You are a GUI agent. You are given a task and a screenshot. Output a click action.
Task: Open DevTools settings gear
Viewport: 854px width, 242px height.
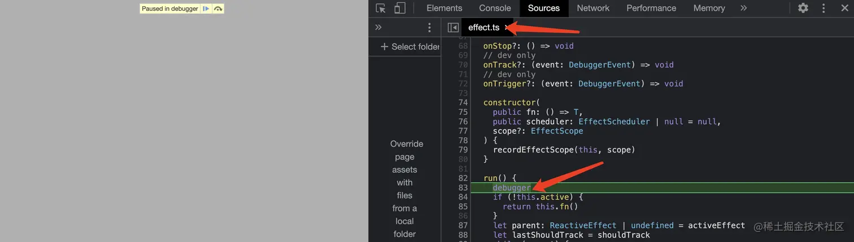coord(803,8)
